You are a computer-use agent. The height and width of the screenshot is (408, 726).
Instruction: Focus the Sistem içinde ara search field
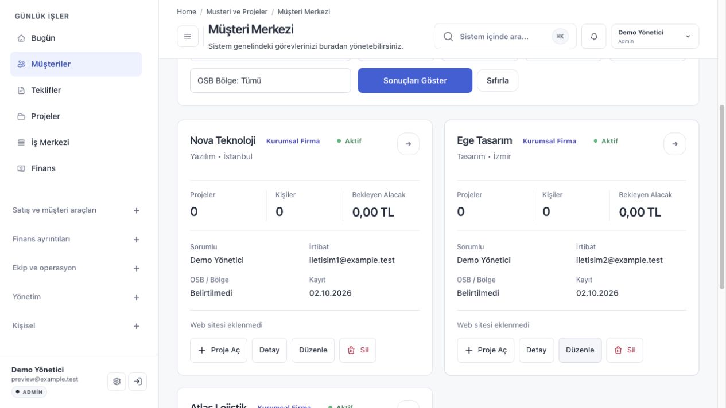(x=505, y=37)
